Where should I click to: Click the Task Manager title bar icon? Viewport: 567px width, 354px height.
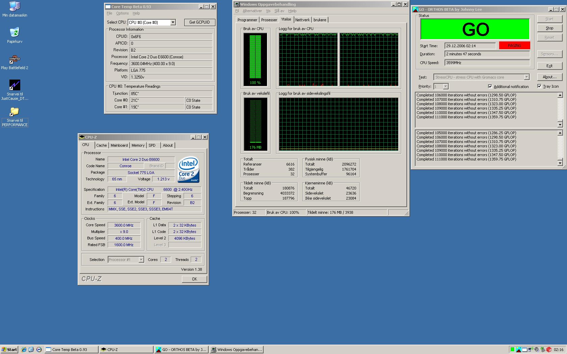pyautogui.click(x=237, y=4)
